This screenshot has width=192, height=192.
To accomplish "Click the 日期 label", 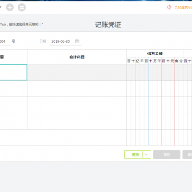I will coord(44,41).
